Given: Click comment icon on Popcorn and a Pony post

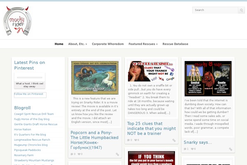Looking at the screenshot, I should pyautogui.click(x=72, y=154).
